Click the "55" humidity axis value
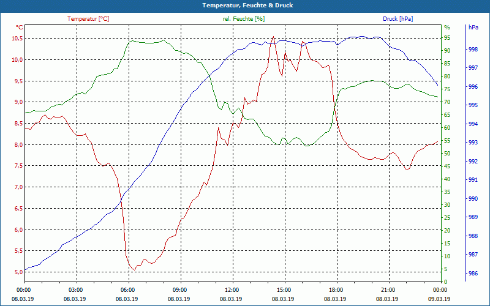The height and width of the screenshot is (306, 490). click(447, 141)
